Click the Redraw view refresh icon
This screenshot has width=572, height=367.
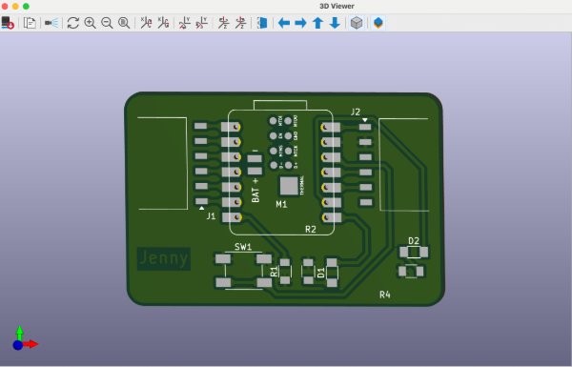pos(73,23)
